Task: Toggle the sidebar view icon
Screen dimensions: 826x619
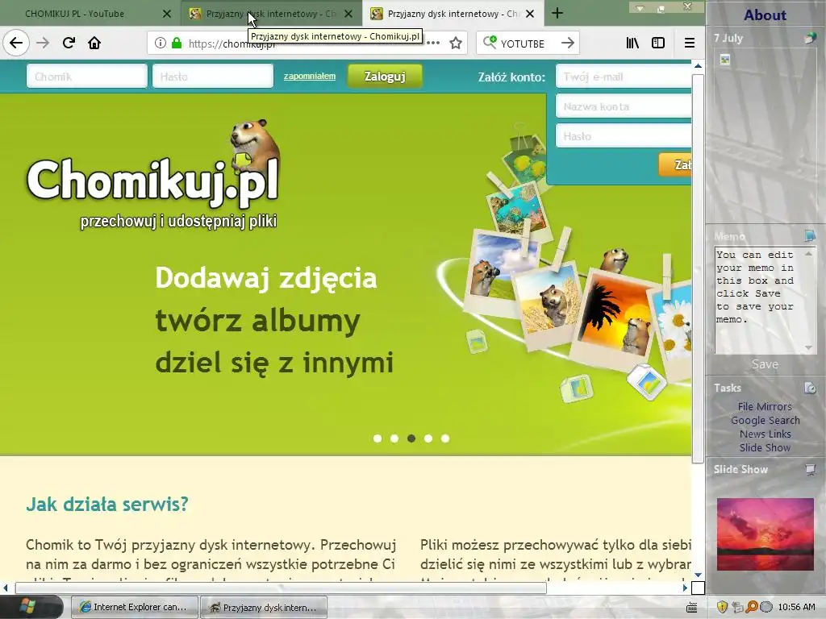Action: coord(658,44)
